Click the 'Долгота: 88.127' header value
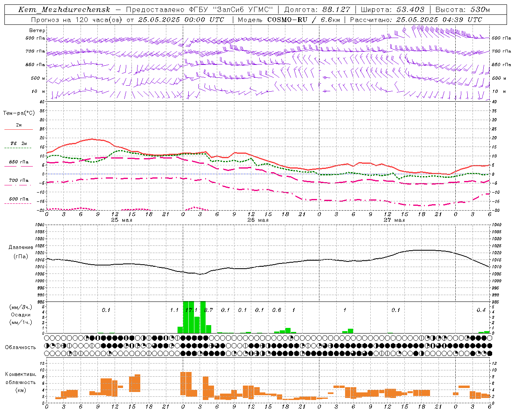This screenshot has height=410, width=513. pyautogui.click(x=317, y=10)
